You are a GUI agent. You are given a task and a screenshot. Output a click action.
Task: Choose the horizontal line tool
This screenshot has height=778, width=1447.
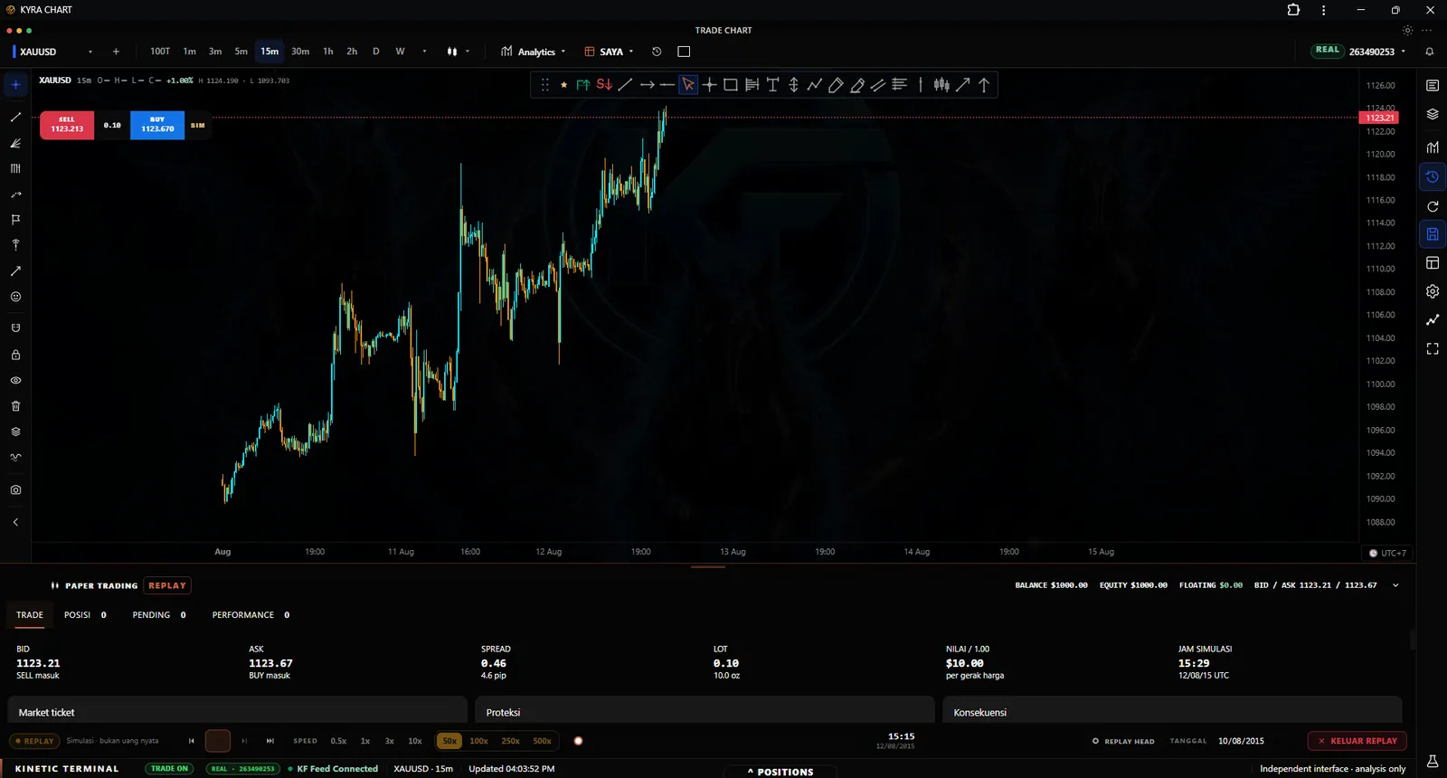coord(667,84)
